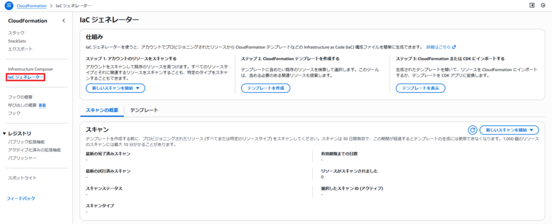Click the side panel toggle icon at top right
552x224 pixels.
pos(532,6)
